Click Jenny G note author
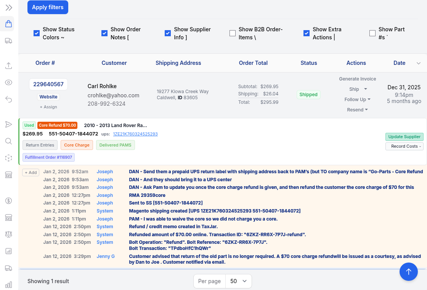 [x=106, y=256]
